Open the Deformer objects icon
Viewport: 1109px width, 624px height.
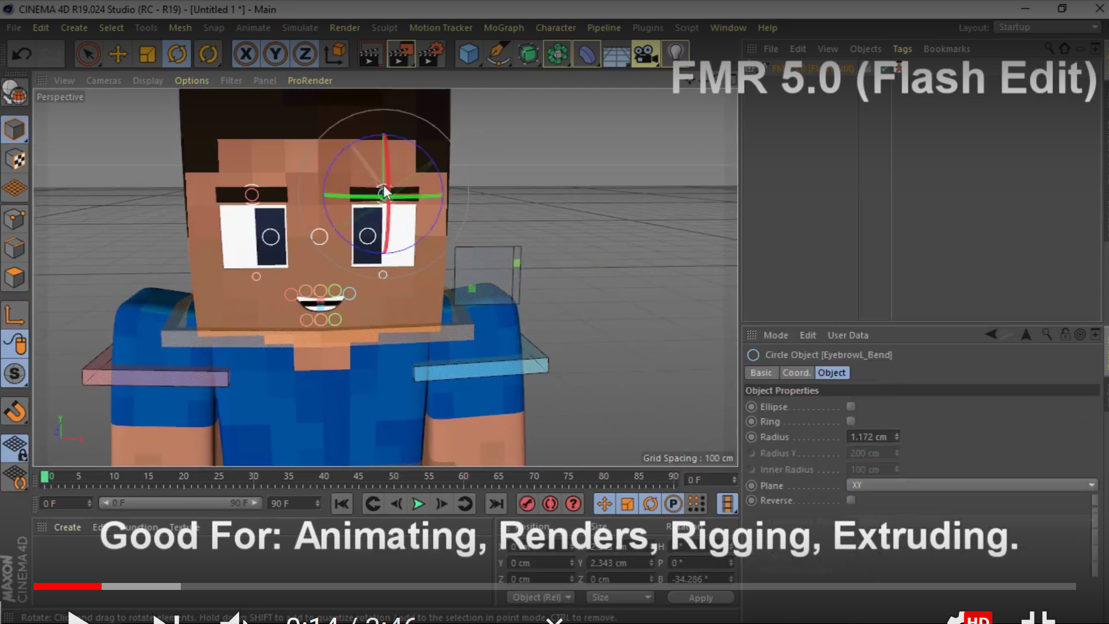(587, 54)
